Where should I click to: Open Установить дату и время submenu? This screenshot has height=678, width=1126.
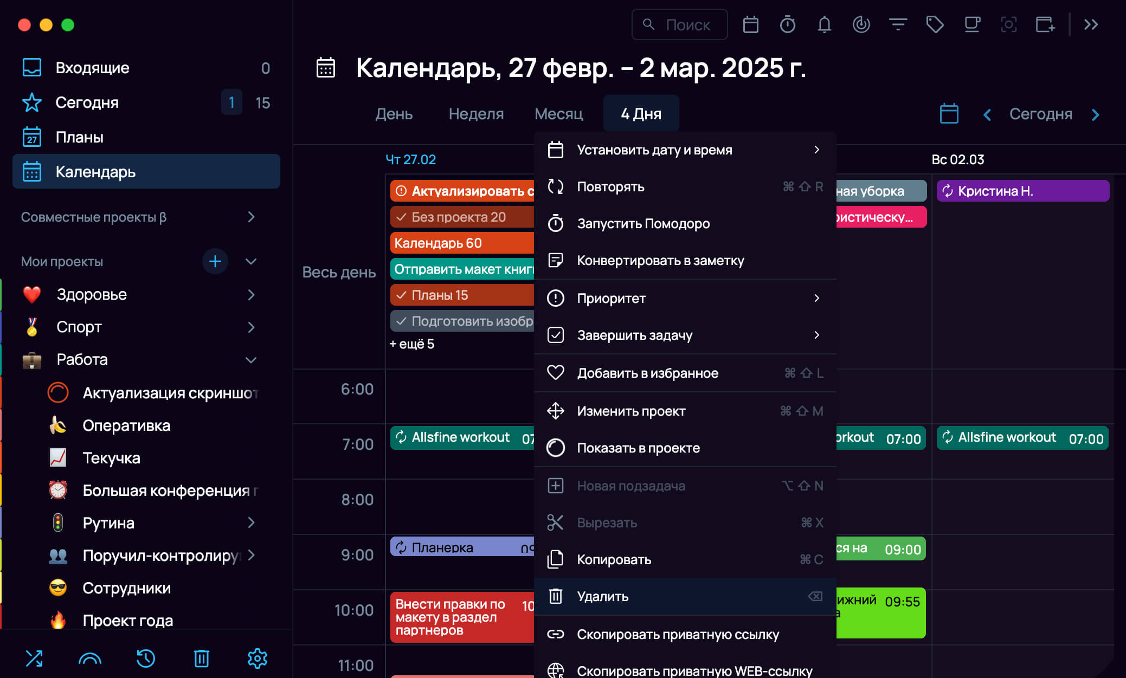pyautogui.click(x=685, y=150)
